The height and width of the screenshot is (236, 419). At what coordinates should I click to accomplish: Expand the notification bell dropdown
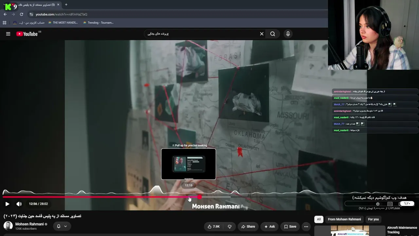[62, 226]
